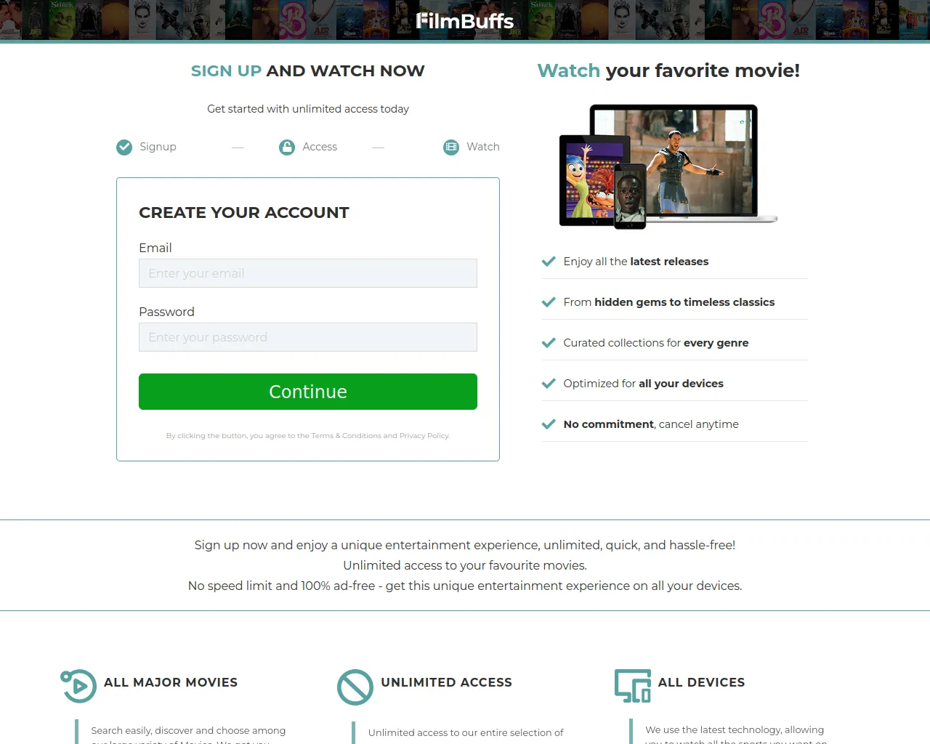Open the Privacy Policy link
The height and width of the screenshot is (744, 930).
[x=424, y=436]
